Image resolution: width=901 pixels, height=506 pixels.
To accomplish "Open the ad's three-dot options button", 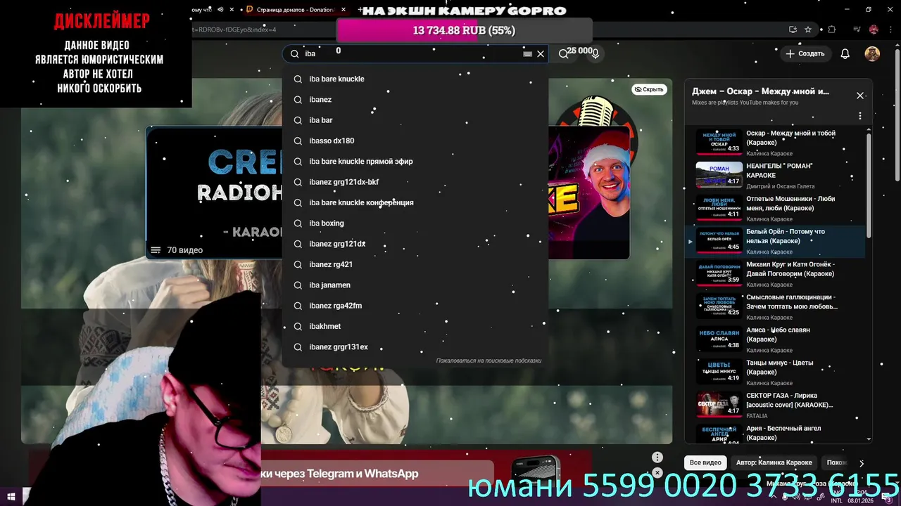I will 657,457.
